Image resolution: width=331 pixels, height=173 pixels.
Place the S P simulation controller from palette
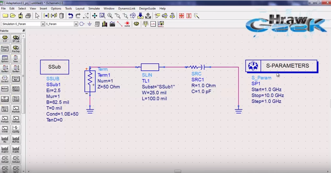pyautogui.click(x=5, y=39)
